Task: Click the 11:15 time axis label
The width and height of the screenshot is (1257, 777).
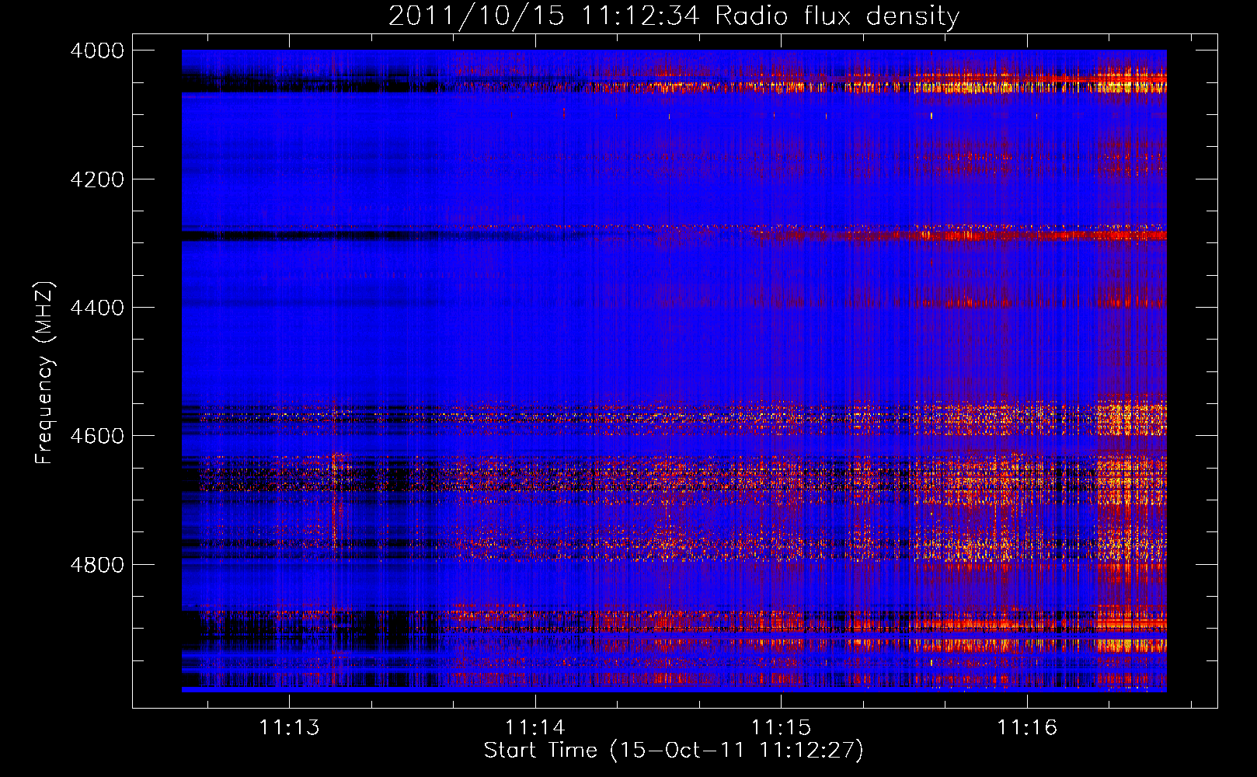Action: click(x=781, y=728)
